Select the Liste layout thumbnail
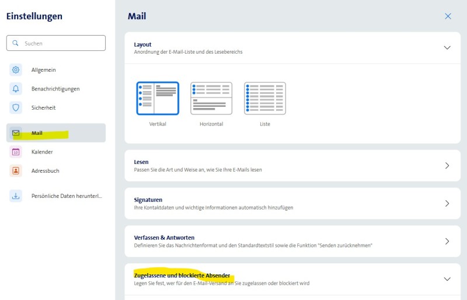Viewport: 467px width, 300px height. coord(265,98)
